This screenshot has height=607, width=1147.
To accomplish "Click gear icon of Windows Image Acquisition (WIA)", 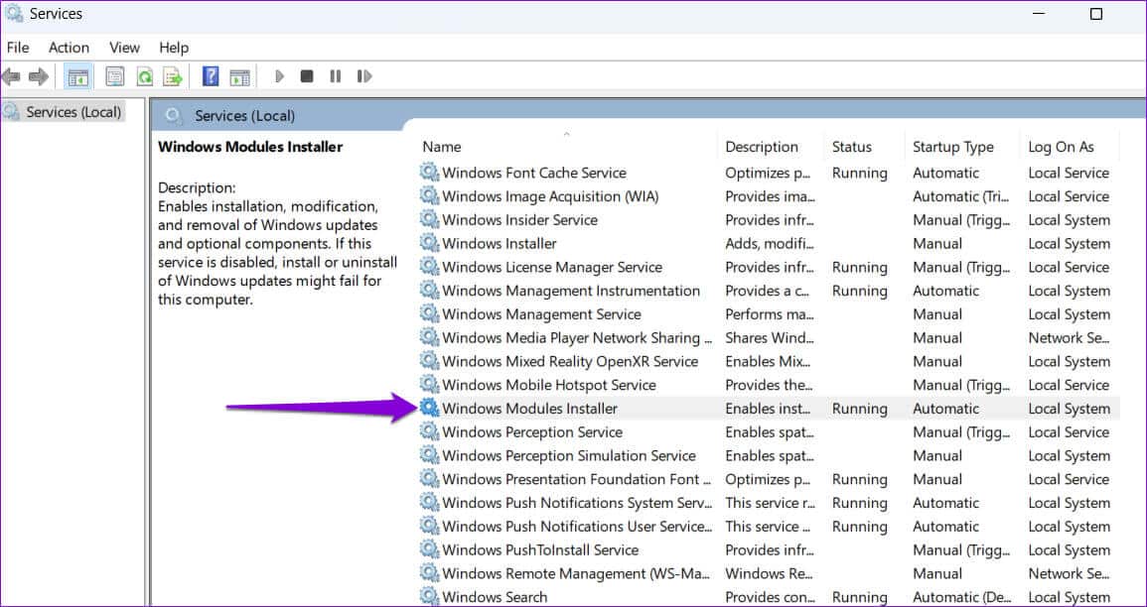I will pos(429,196).
